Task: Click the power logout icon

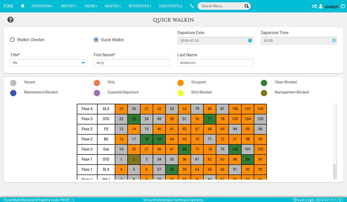Action: (x=343, y=6)
